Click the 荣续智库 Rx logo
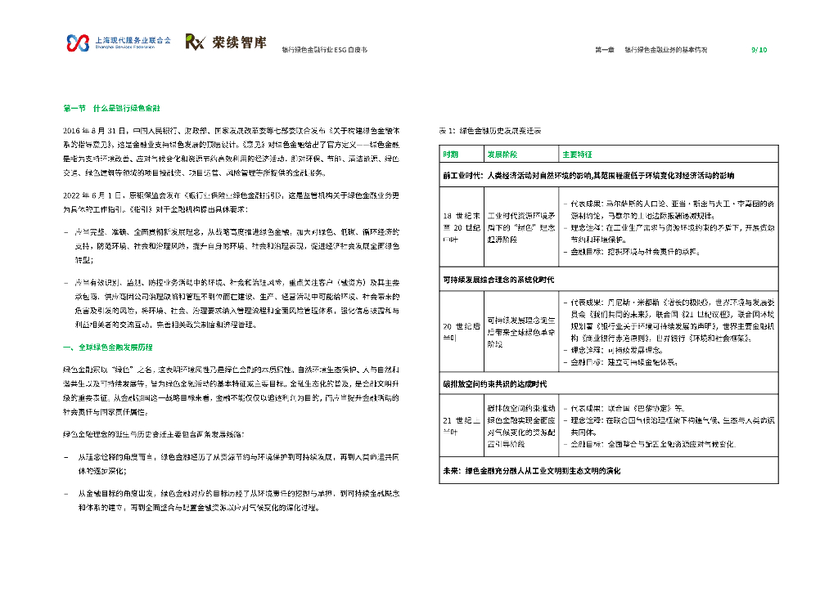 pos(226,42)
